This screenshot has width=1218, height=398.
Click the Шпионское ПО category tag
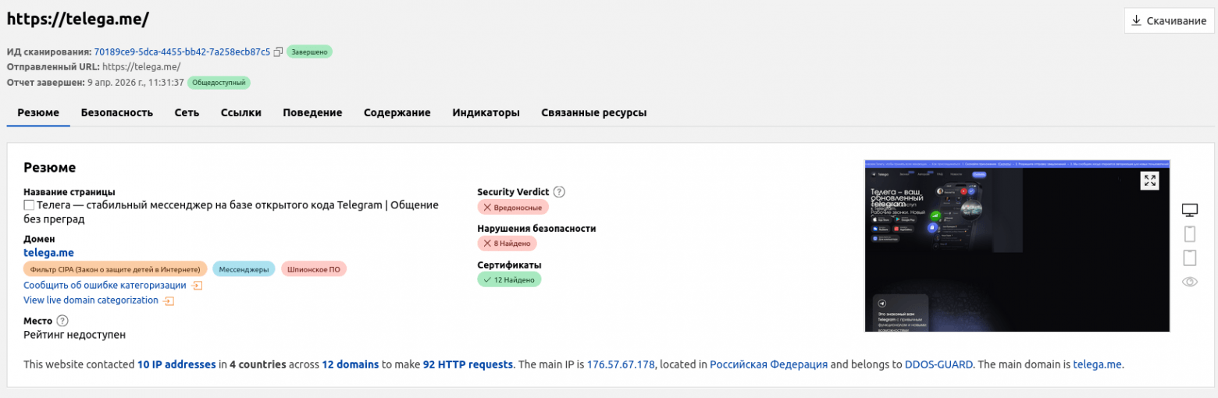(314, 269)
